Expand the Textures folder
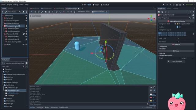Screen dimensions: 196x110 [3, 98]
